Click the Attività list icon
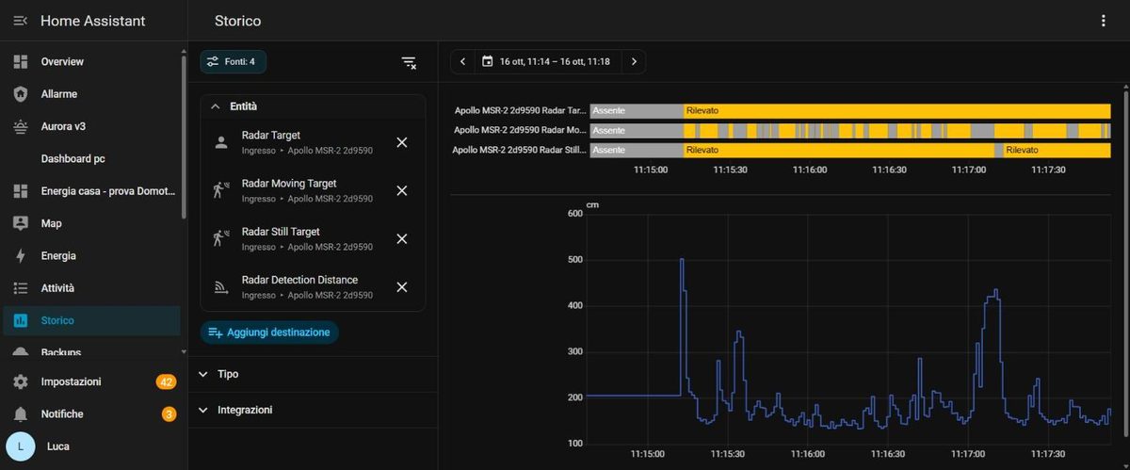1130x470 pixels. point(21,288)
